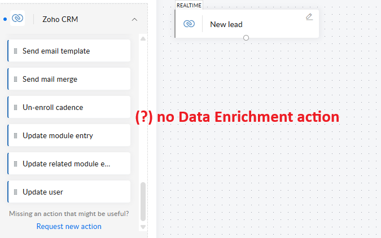This screenshot has width=381, height=238.
Task: Click the connector circle below New lead
Action: [x=246, y=38]
